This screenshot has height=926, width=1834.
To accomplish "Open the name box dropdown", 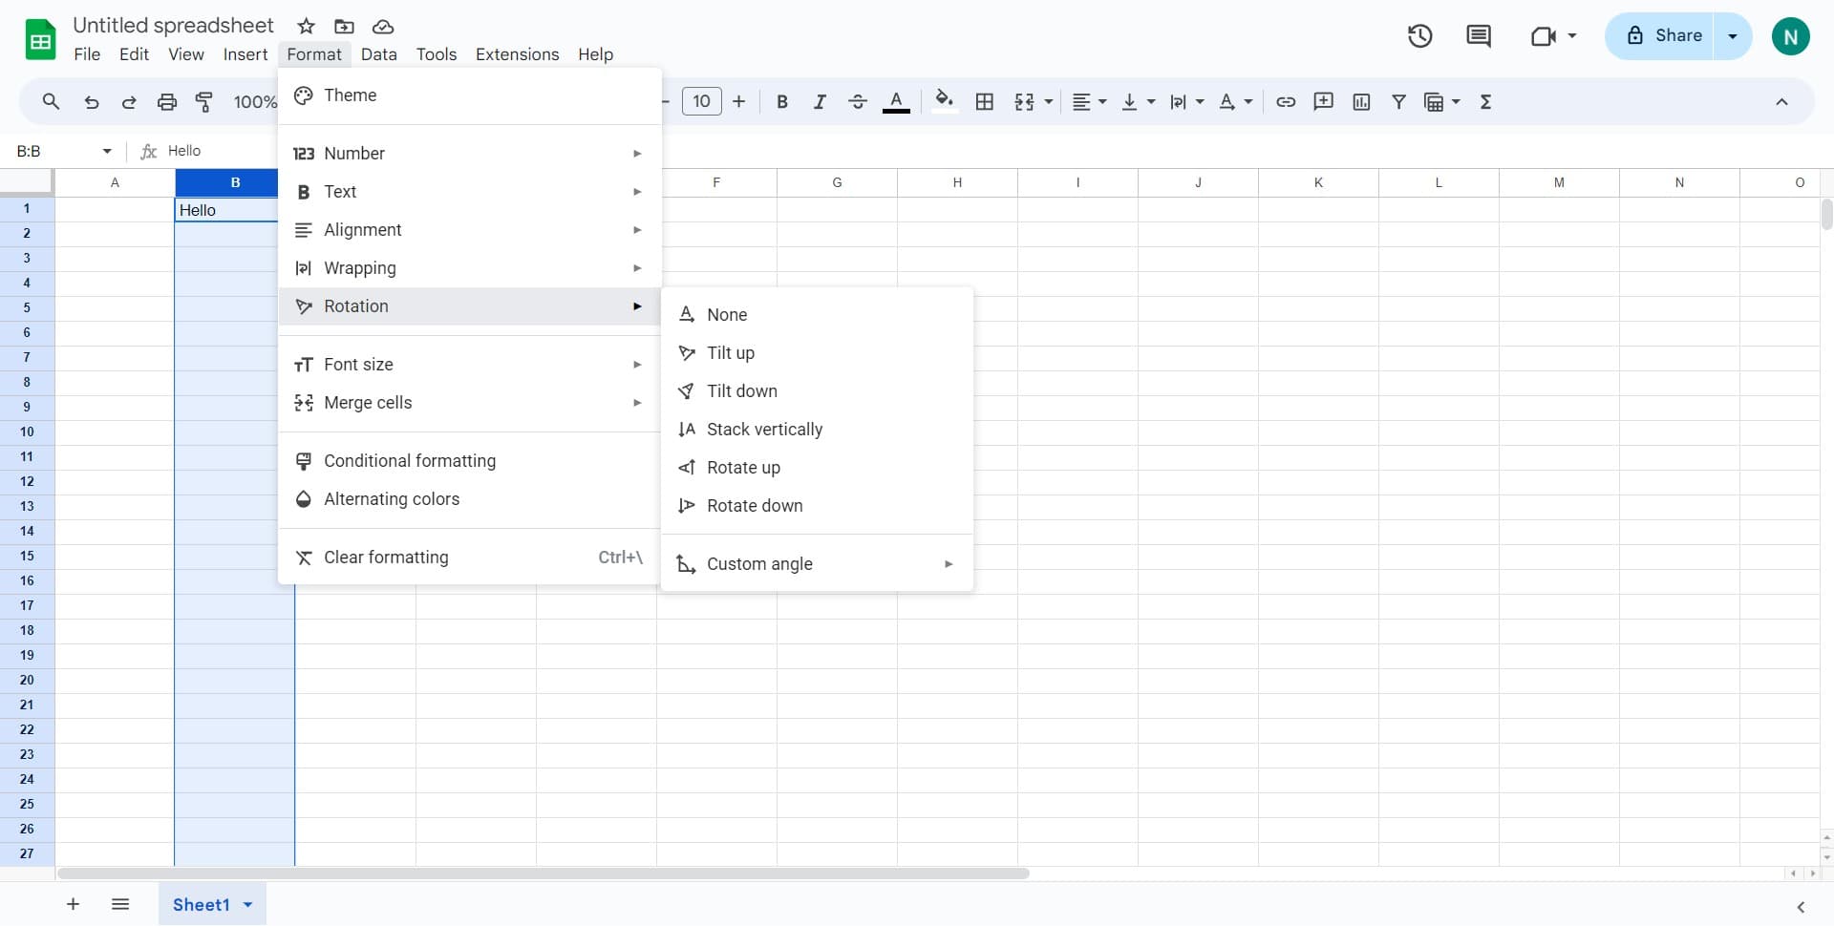I will coord(106,150).
